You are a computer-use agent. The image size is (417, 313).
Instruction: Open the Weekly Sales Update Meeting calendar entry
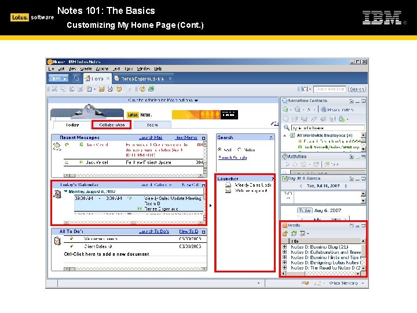tap(138, 203)
